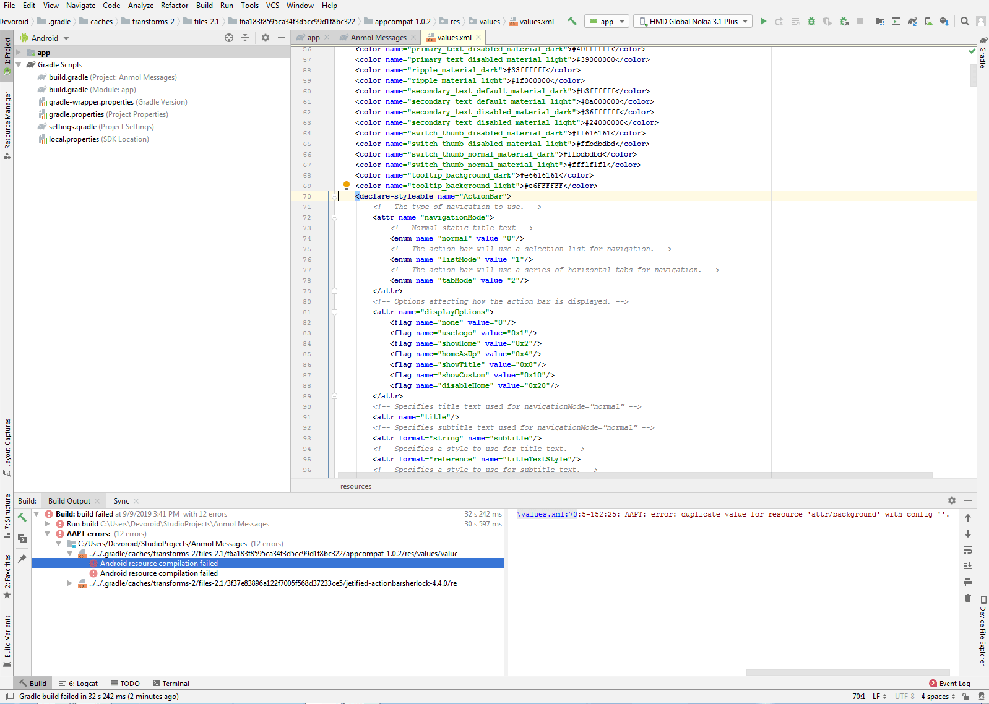This screenshot has height=704, width=989.
Task: Click the inspector hat icon in status bar
Action: (x=981, y=697)
